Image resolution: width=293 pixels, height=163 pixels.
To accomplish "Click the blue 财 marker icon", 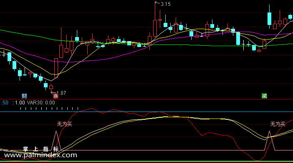I will click(x=24, y=96).
